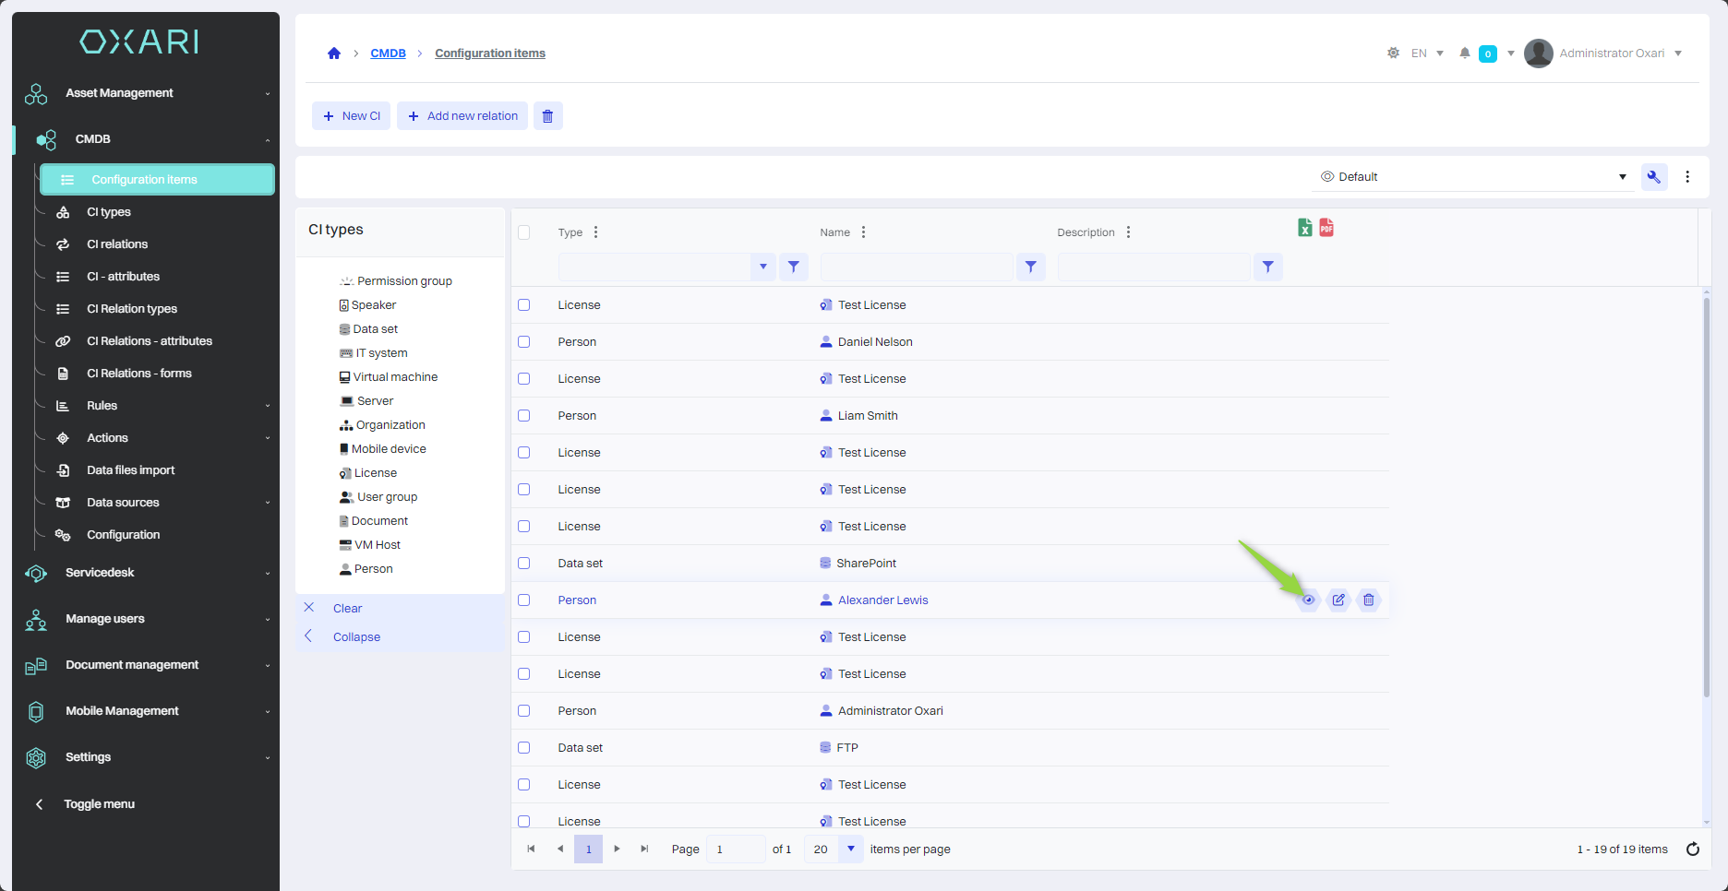1728x891 pixels.
Task: Edit the Alexander Lewis row
Action: [1338, 600]
